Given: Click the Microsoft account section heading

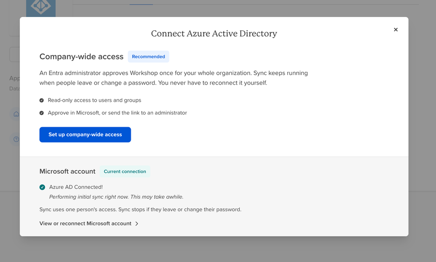Looking at the screenshot, I should click(67, 172).
